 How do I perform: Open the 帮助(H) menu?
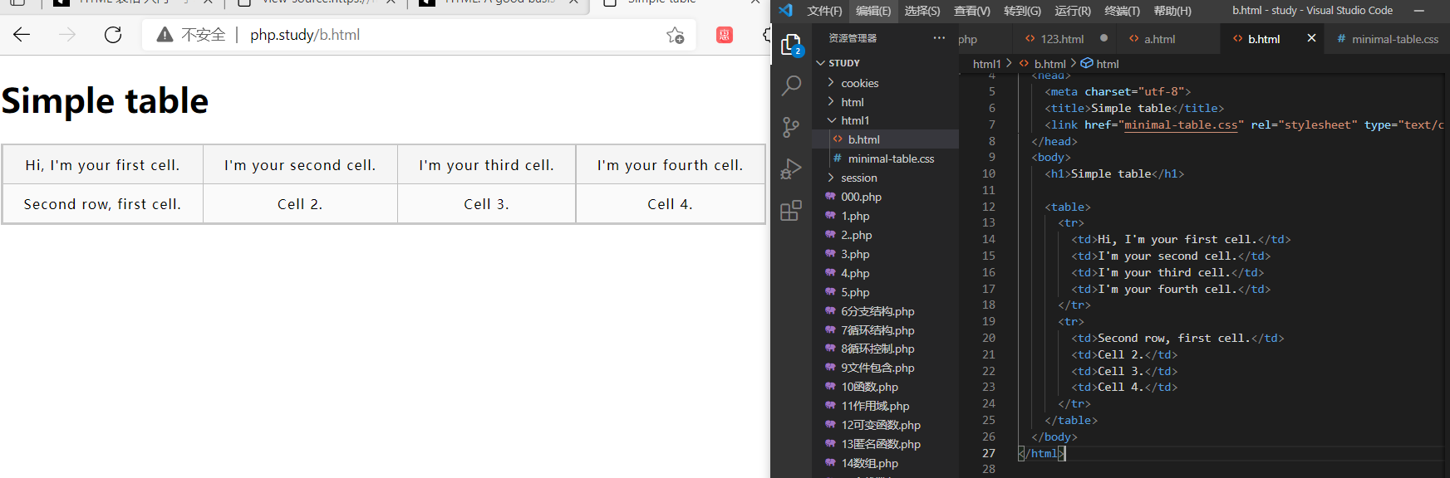pyautogui.click(x=1172, y=11)
